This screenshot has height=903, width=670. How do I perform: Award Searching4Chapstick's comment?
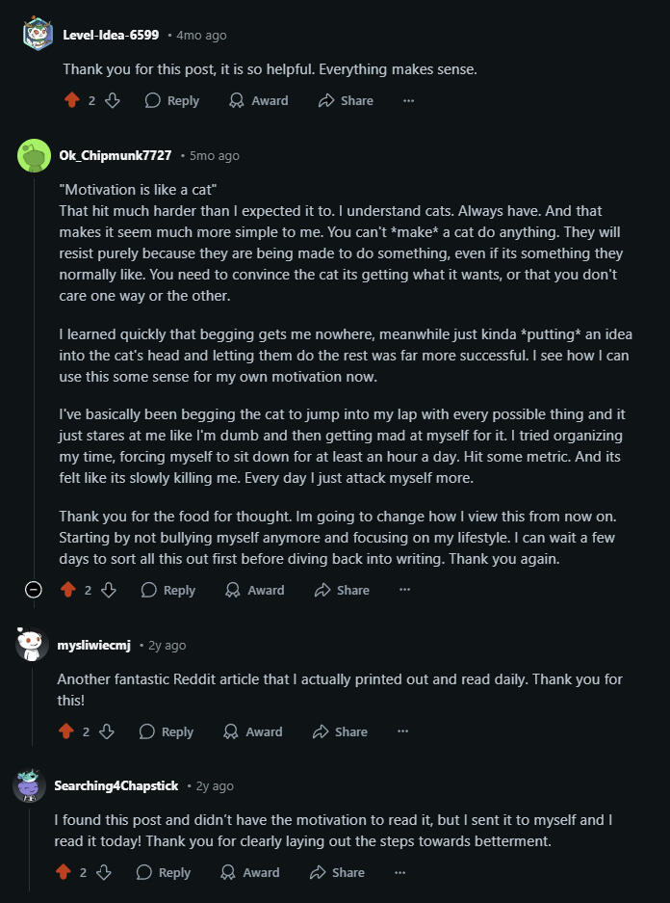click(250, 872)
